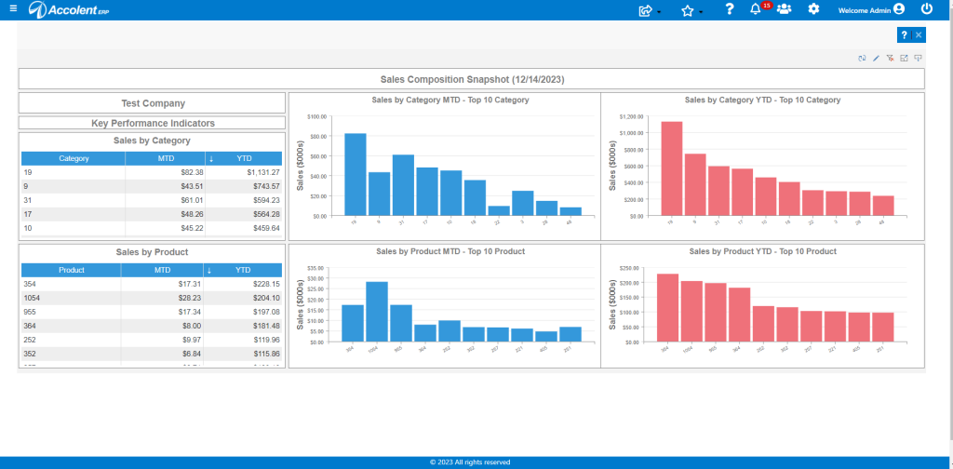Sort product table by MTD column
Viewport: 953px width, 469px height.
point(162,270)
